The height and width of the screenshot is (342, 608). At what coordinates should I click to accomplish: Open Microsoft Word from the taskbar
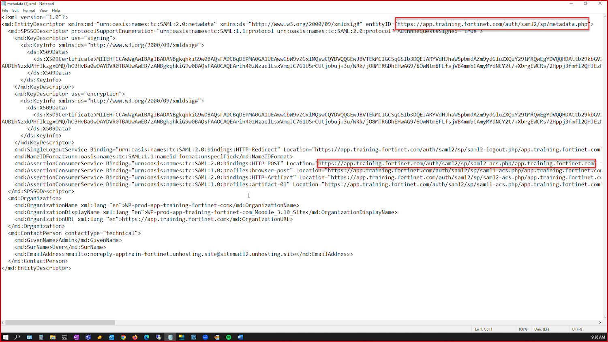coord(240,337)
